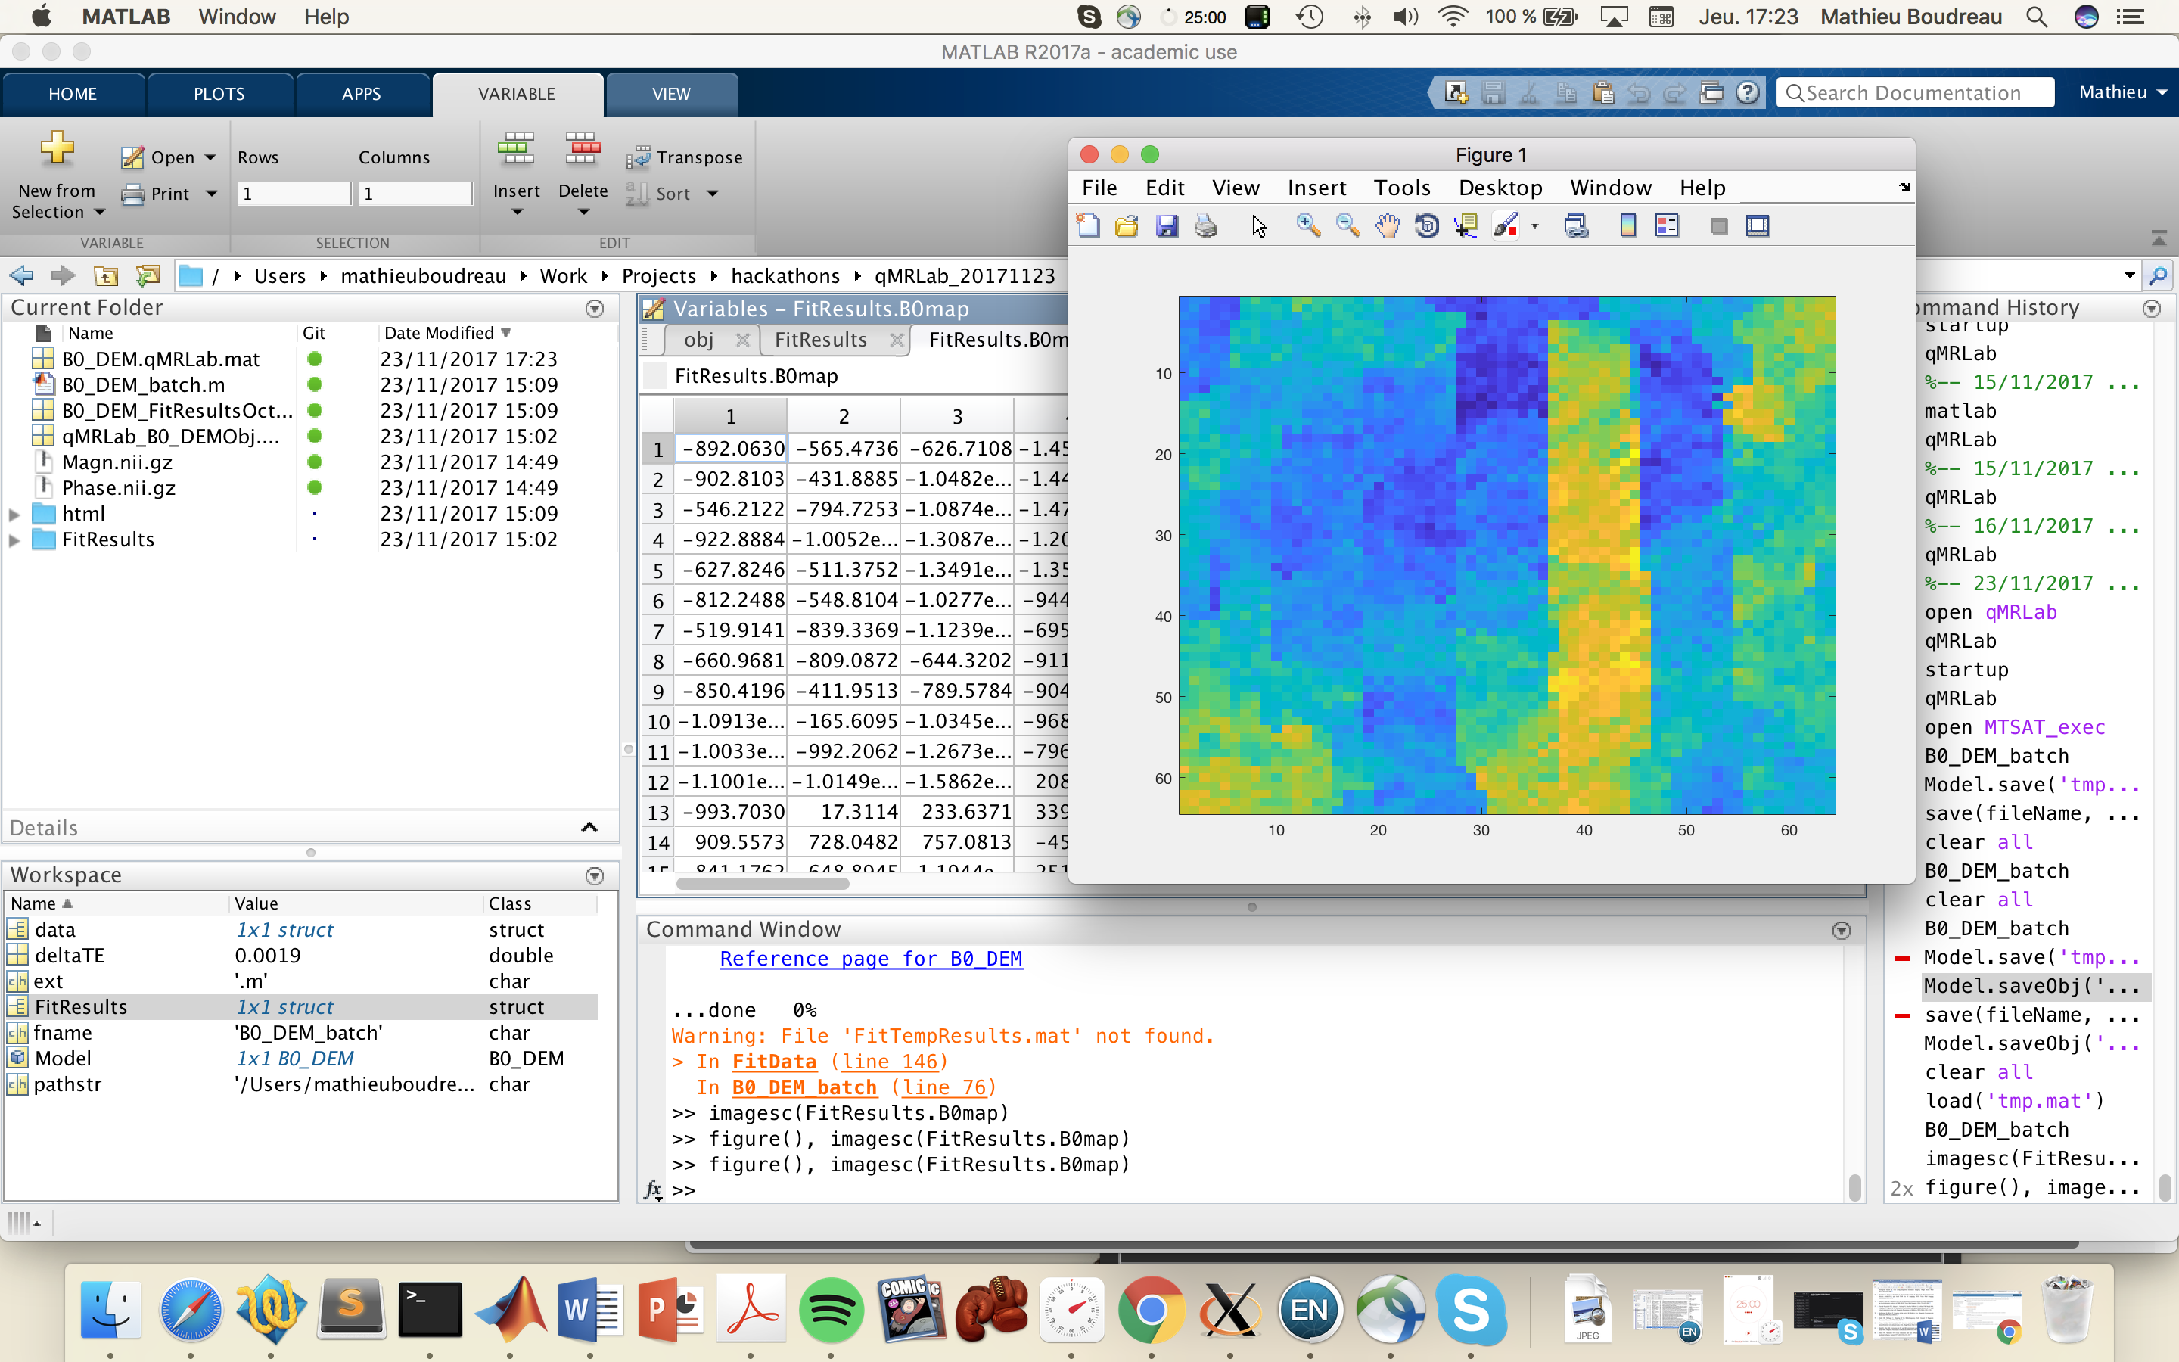Check the FitResults.B0map checkbox in the Variables editor
The width and height of the screenshot is (2179, 1362).
point(654,375)
